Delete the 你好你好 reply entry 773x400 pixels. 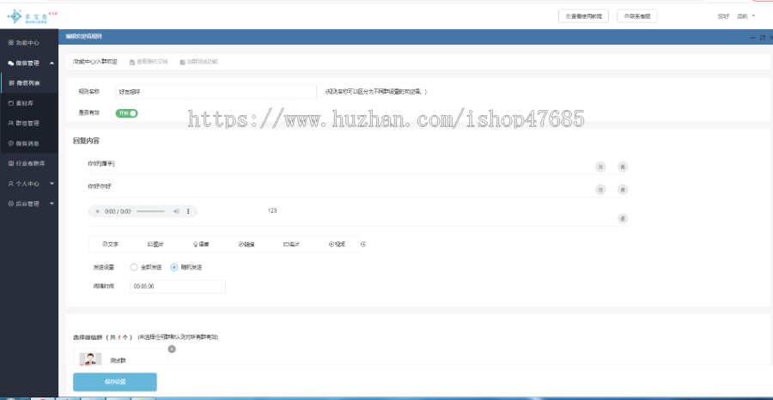[x=623, y=190]
